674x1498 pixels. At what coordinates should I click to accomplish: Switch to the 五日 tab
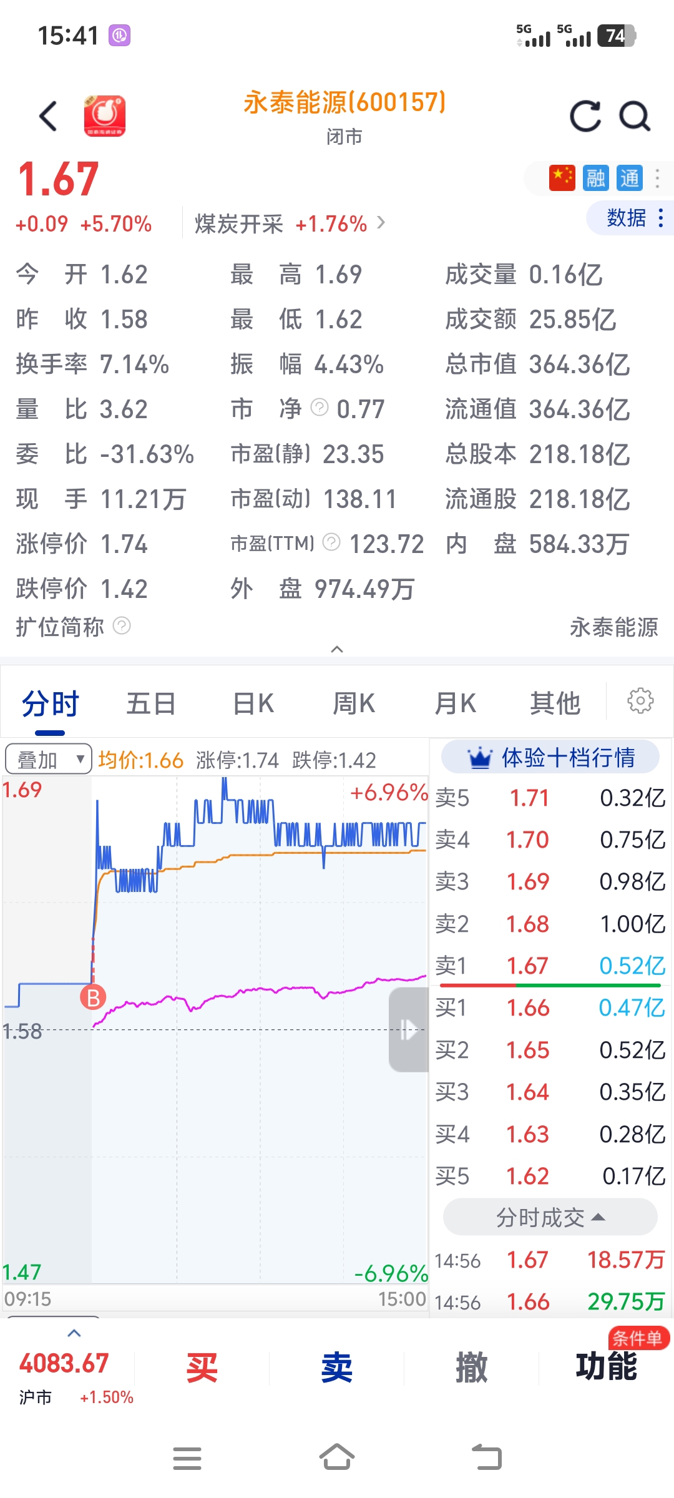[151, 704]
